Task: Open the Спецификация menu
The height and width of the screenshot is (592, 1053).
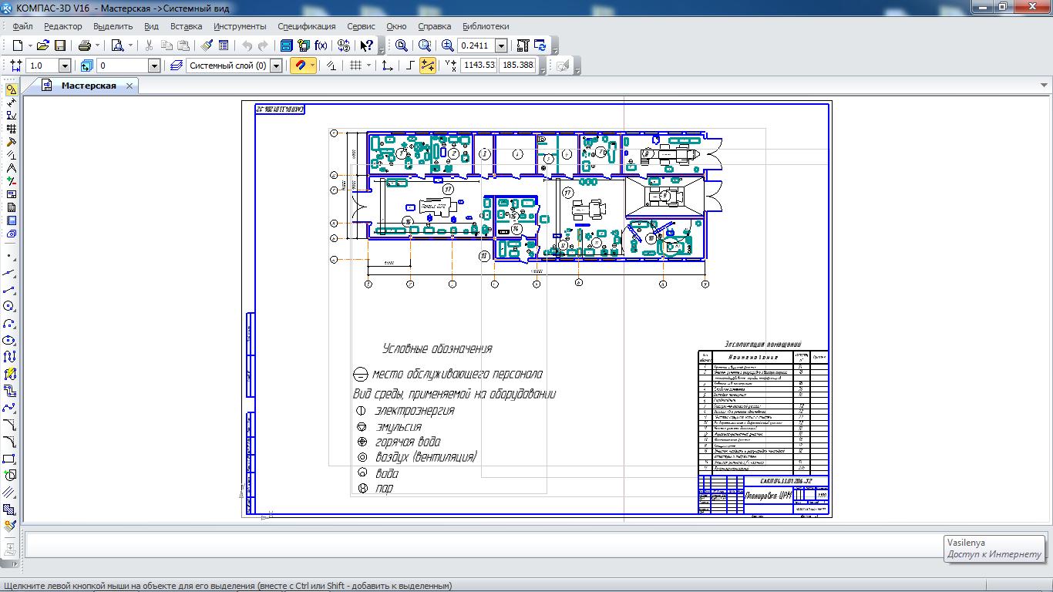Action: point(306,26)
